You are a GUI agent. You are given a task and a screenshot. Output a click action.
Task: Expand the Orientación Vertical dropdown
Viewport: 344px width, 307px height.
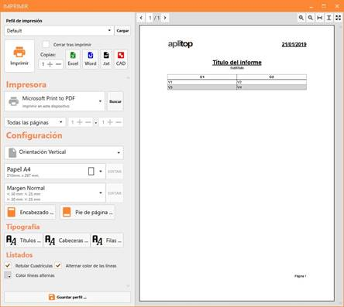pos(64,152)
